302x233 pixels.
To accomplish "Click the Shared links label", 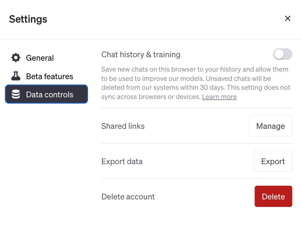I will [123, 126].
